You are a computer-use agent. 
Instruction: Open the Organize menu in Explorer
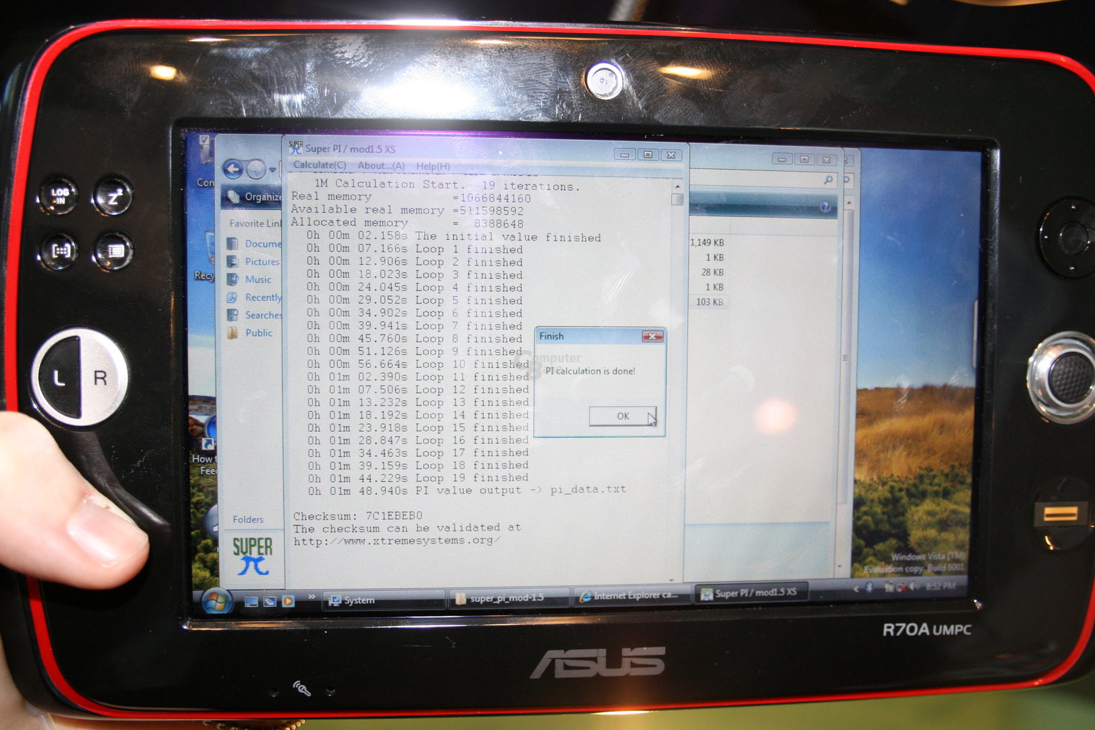point(254,197)
